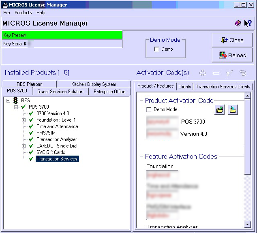Click green checkmark beside 3700 Version 4.0
This screenshot has width=257, height=233.
31,113
